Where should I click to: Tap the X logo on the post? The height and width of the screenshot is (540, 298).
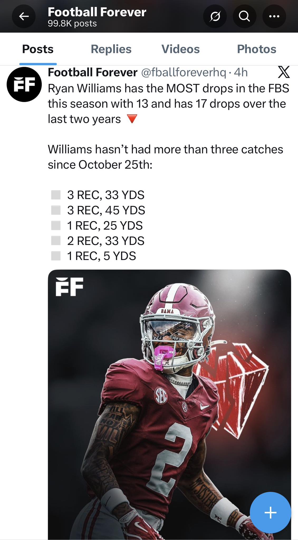tap(284, 72)
